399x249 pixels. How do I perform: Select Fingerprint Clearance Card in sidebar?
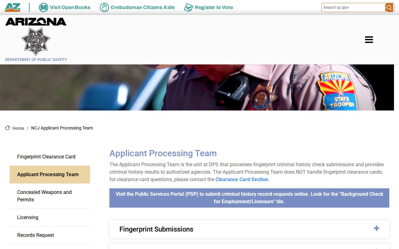50,157
